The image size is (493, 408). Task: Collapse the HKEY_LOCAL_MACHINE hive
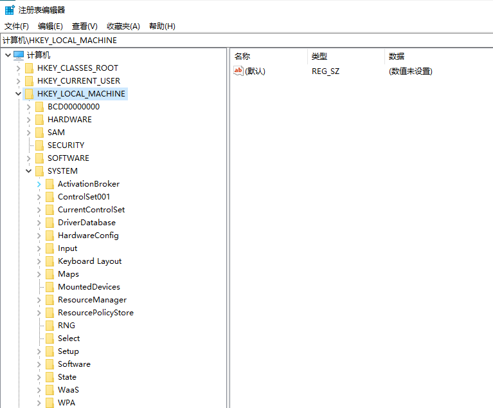19,94
